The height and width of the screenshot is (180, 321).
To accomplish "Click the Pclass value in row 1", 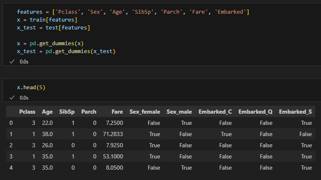I will [x=34, y=134].
